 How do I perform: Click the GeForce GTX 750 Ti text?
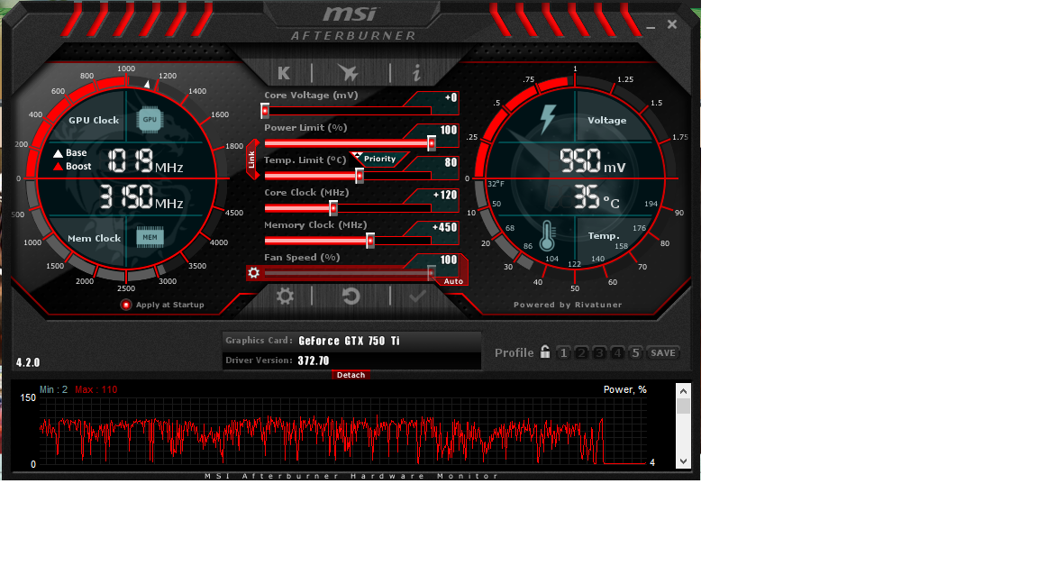[349, 341]
